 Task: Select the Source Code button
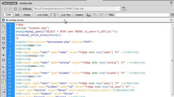click(x=10, y=3)
